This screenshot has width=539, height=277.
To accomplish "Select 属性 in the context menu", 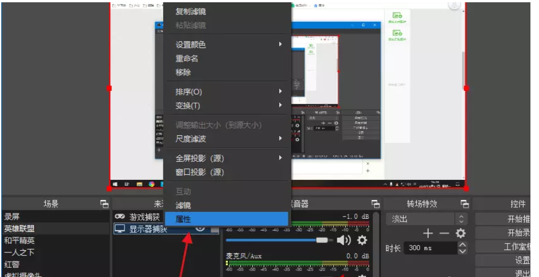I will [227, 219].
